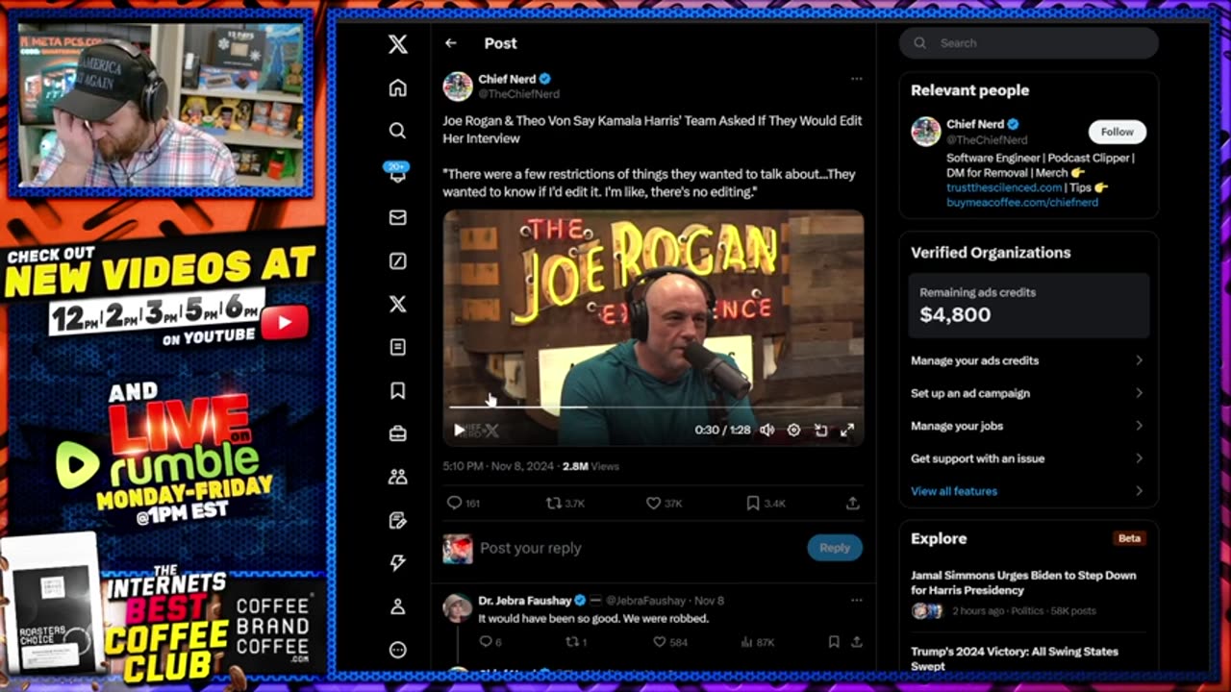Open Verified Orgs lightning icon in sidebar

pos(398,563)
